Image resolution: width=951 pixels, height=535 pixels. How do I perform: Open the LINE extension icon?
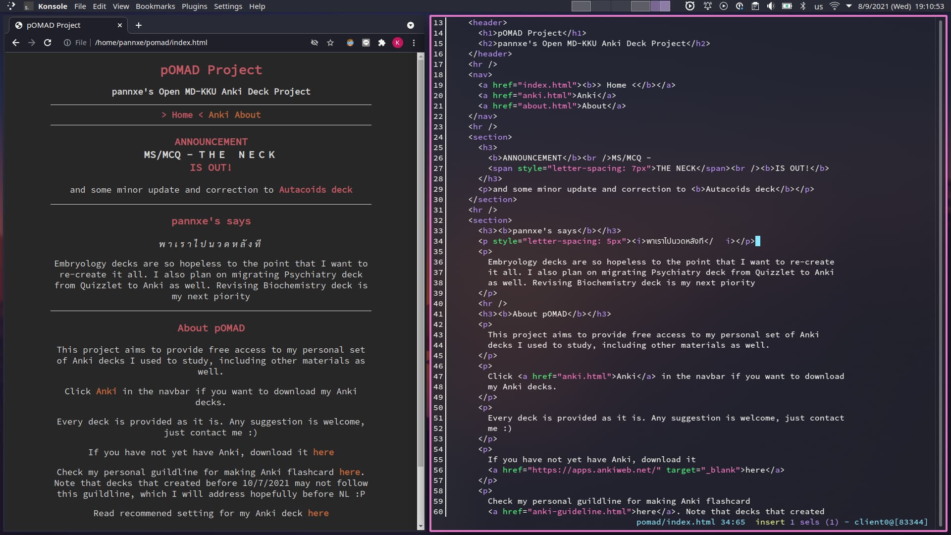[366, 43]
